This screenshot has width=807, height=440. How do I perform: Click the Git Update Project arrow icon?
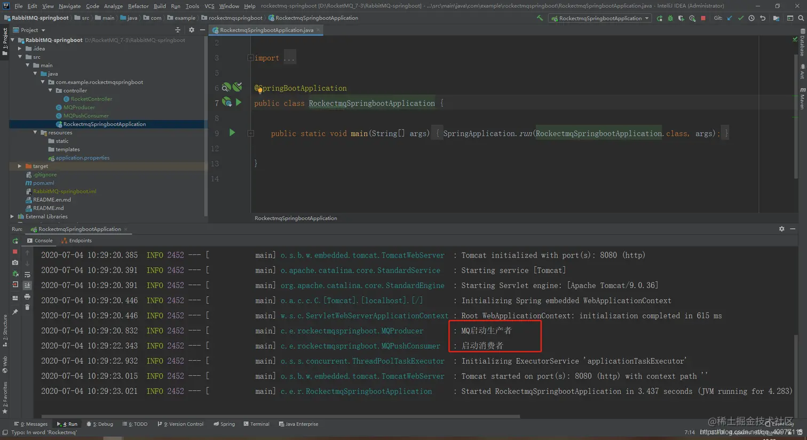pos(730,18)
